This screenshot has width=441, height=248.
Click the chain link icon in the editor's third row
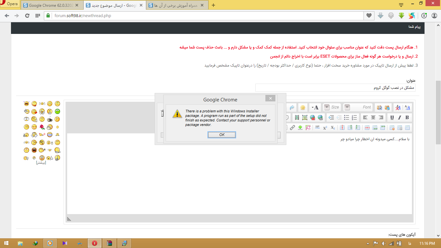(x=292, y=128)
